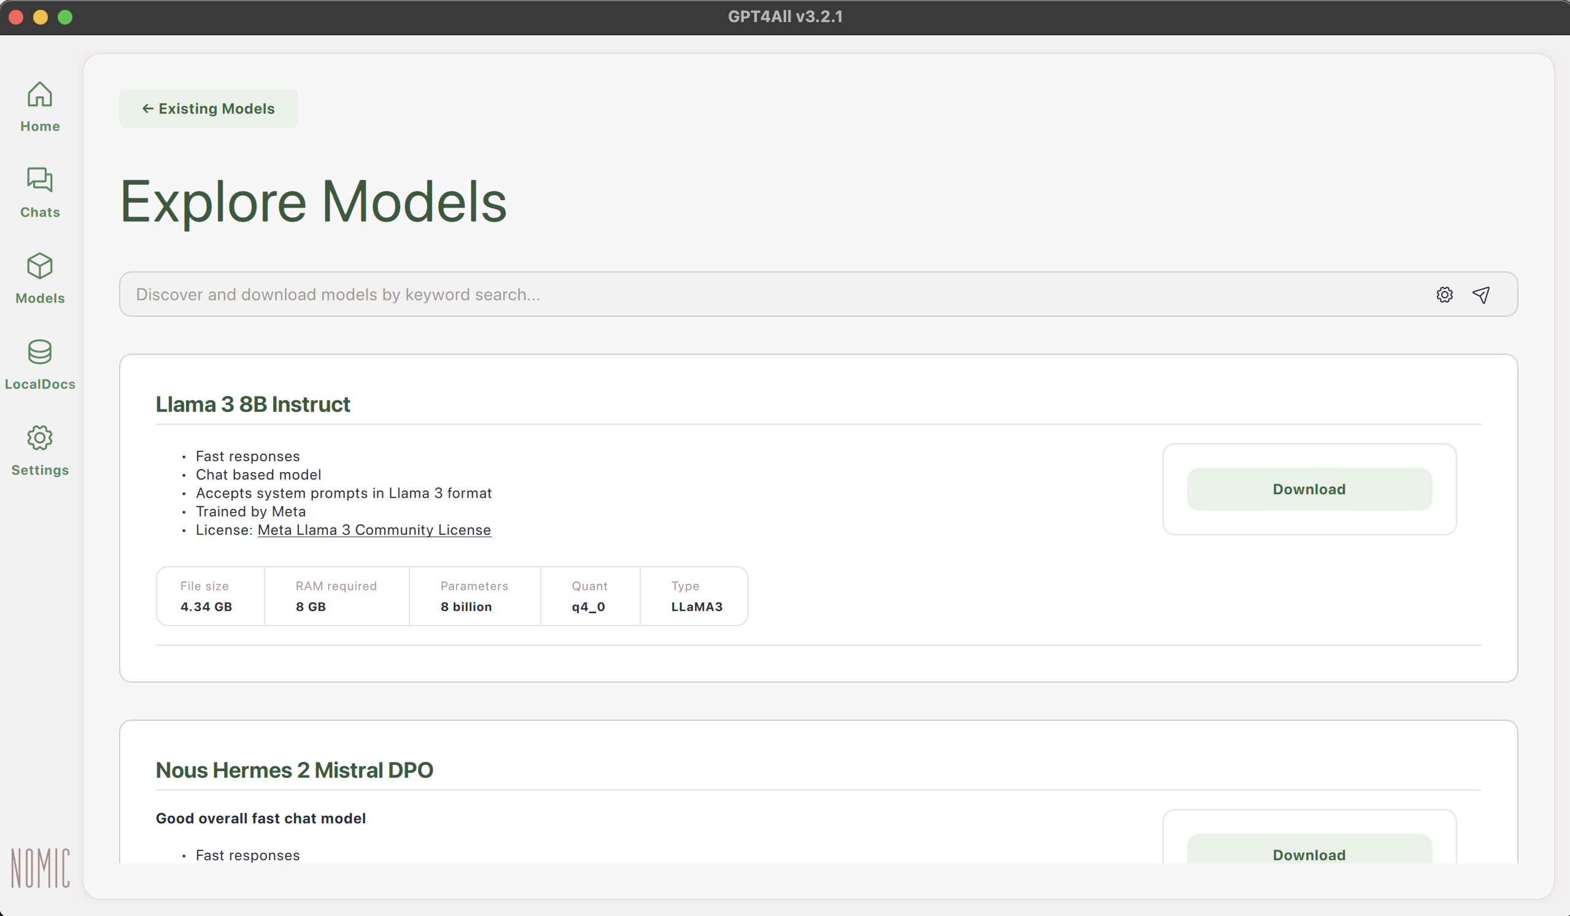Screen dimensions: 1570x916
Task: Select the Models cube icon
Action: 40,266
